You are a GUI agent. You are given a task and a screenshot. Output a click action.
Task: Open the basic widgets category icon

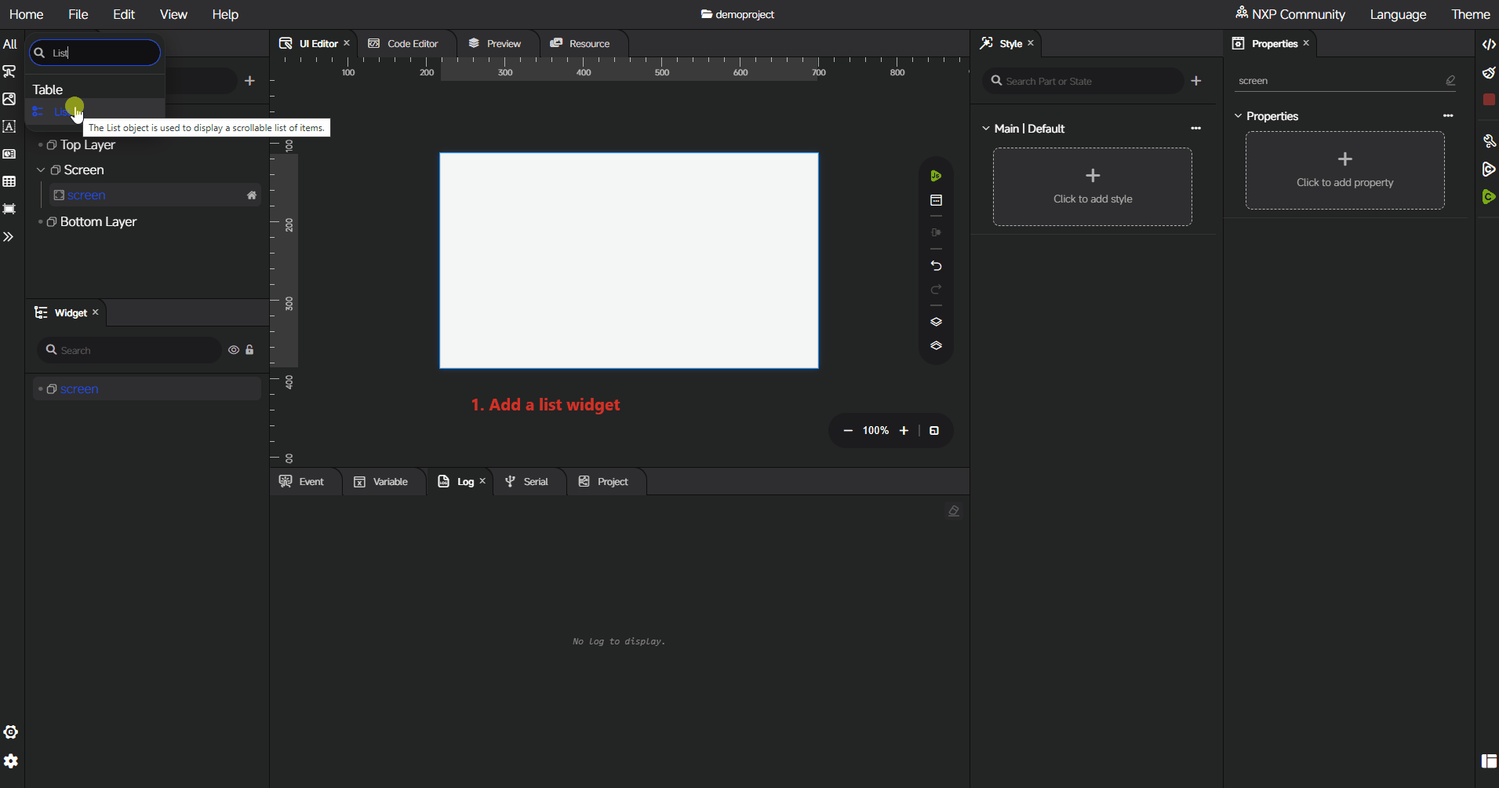9,71
